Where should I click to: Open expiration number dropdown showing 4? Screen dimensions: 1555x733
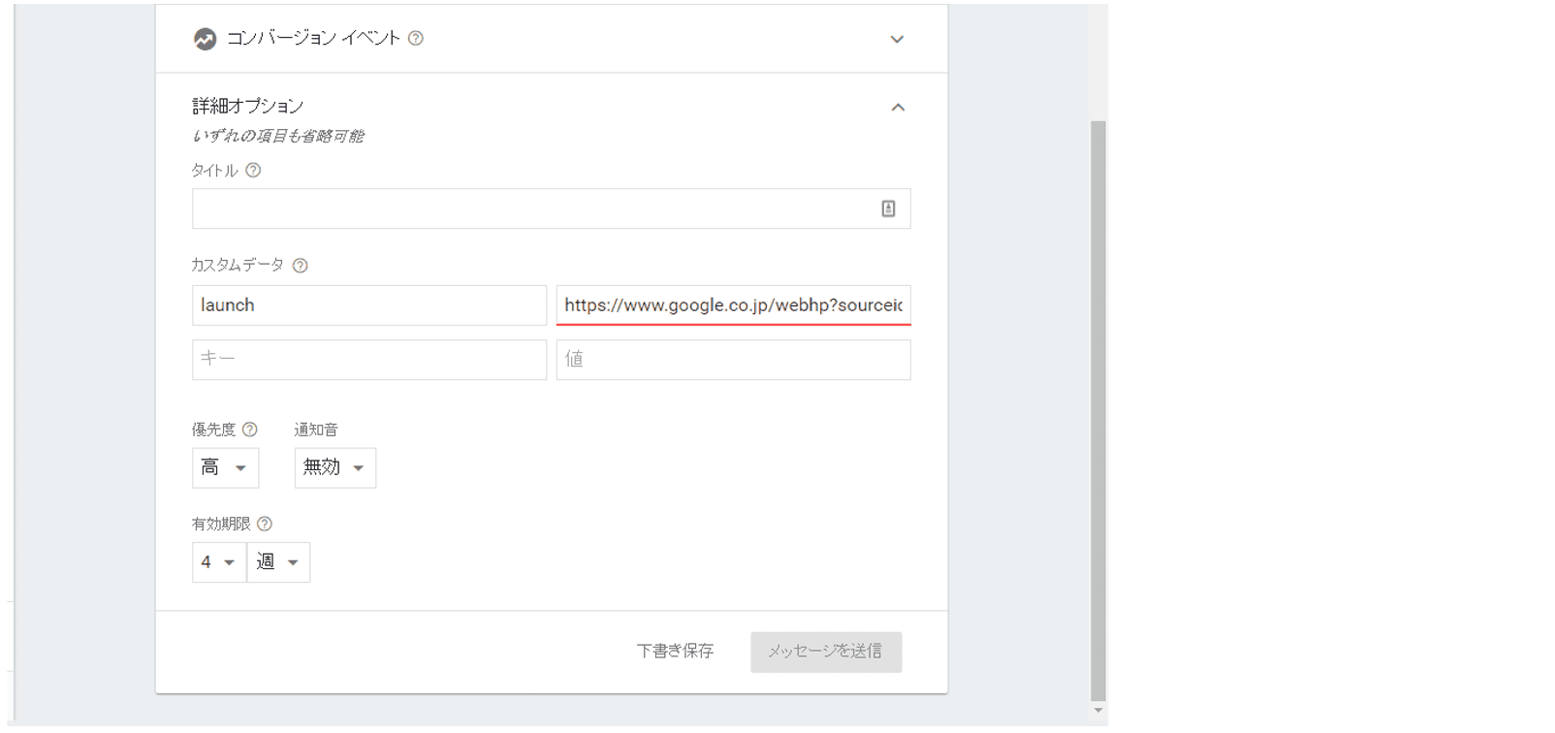point(219,562)
